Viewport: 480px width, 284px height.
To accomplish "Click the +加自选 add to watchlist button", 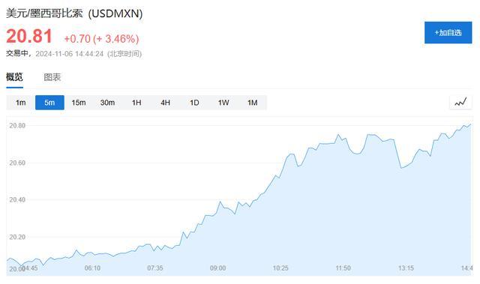I will [x=448, y=32].
